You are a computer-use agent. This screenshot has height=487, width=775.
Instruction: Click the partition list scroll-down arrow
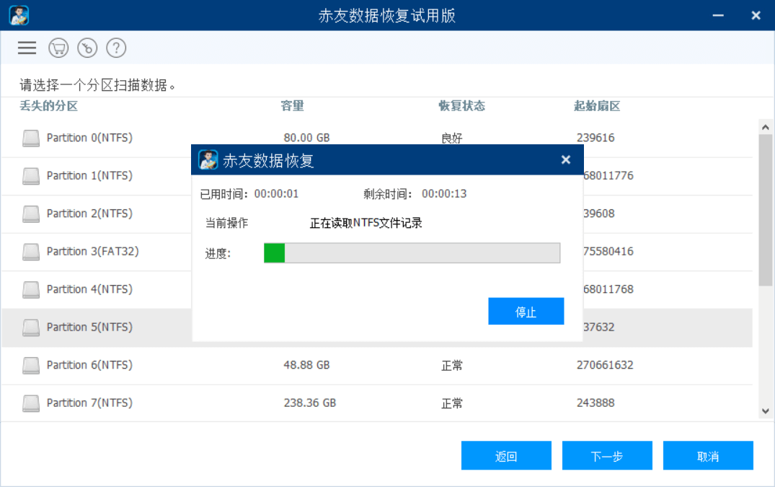pos(766,411)
